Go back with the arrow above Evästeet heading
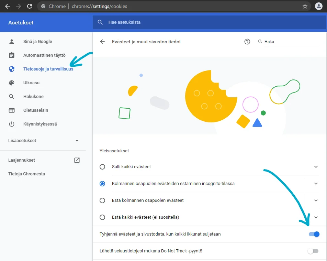Viewport: 327px width, 261px height. tap(102, 41)
